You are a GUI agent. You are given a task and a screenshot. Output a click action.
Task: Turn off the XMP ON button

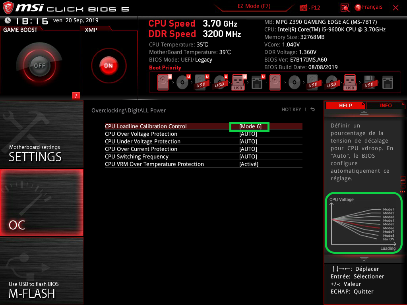point(109,66)
